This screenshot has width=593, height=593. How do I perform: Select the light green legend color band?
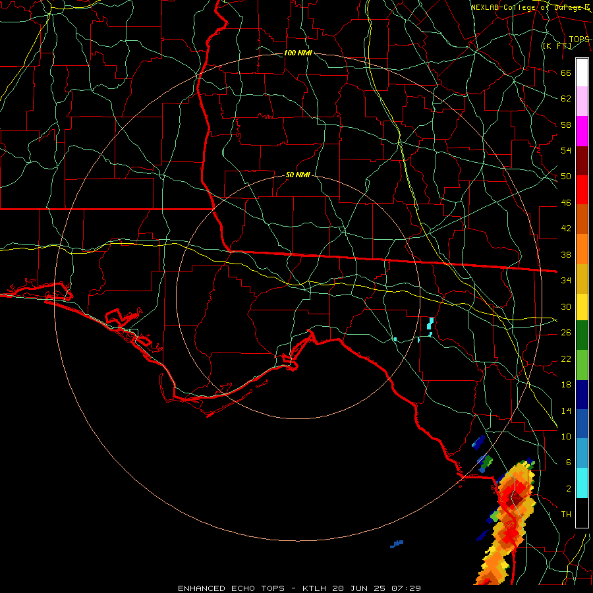click(582, 365)
